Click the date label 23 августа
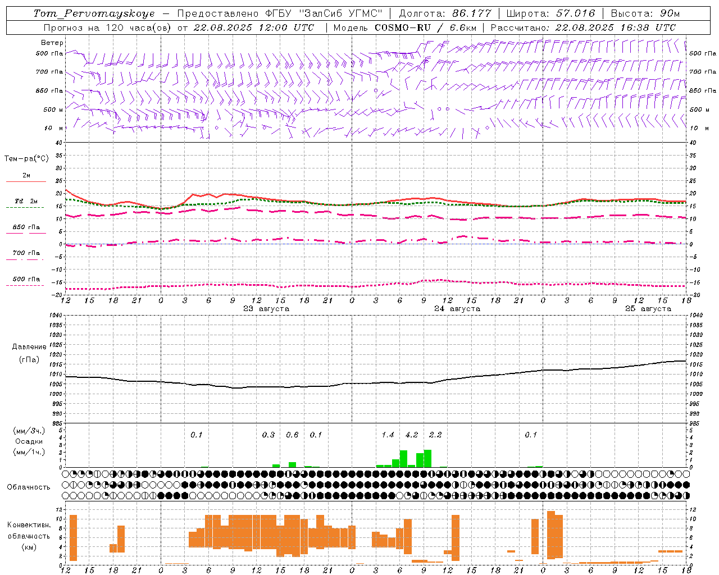719x575 pixels. tap(266, 309)
